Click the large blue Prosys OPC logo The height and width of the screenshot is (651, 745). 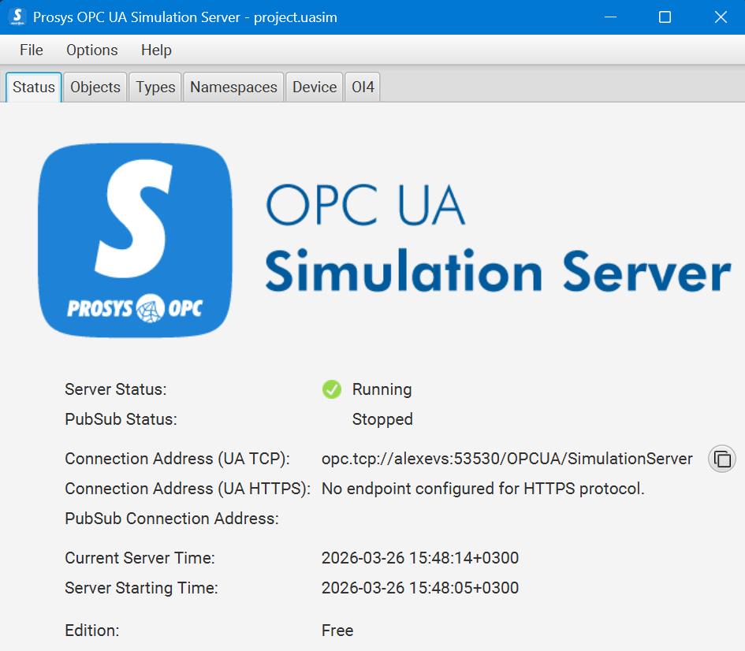(x=135, y=241)
